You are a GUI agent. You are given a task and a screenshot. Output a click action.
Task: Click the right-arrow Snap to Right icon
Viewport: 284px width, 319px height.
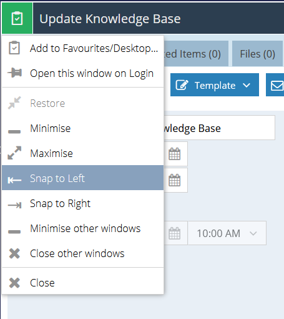[14, 205]
